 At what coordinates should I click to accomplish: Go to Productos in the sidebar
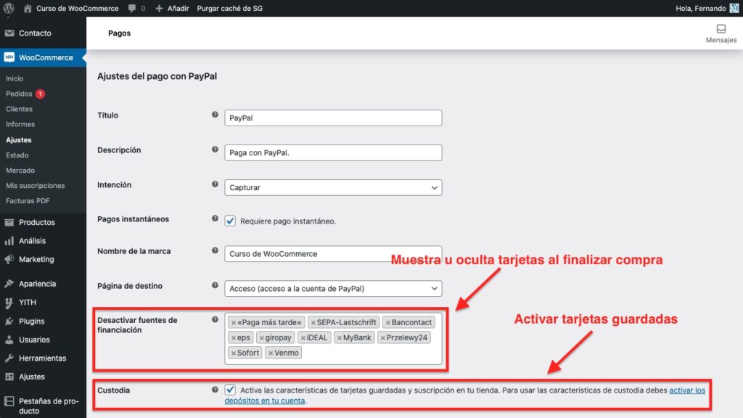[36, 222]
